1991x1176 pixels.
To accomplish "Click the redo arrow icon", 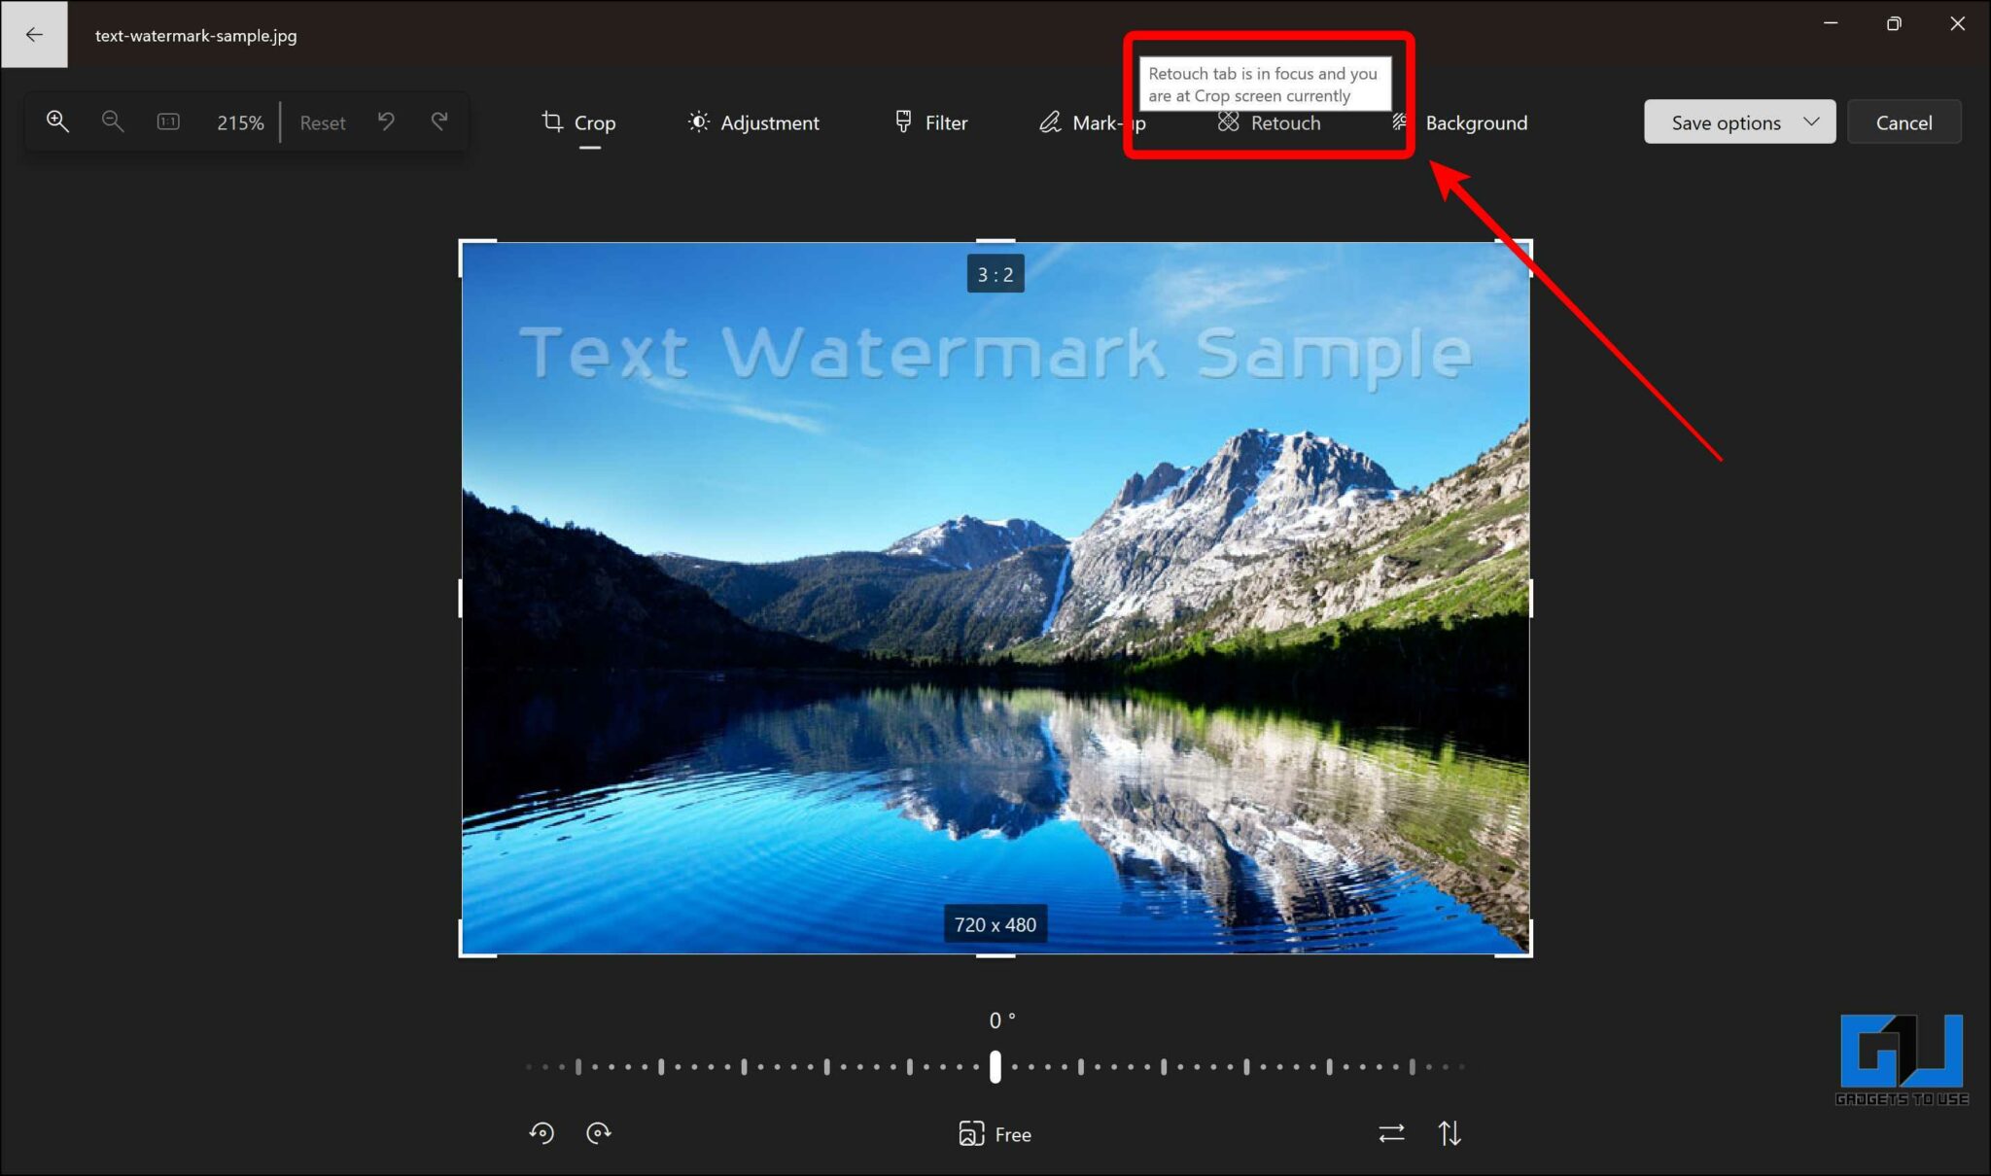I will [x=439, y=121].
